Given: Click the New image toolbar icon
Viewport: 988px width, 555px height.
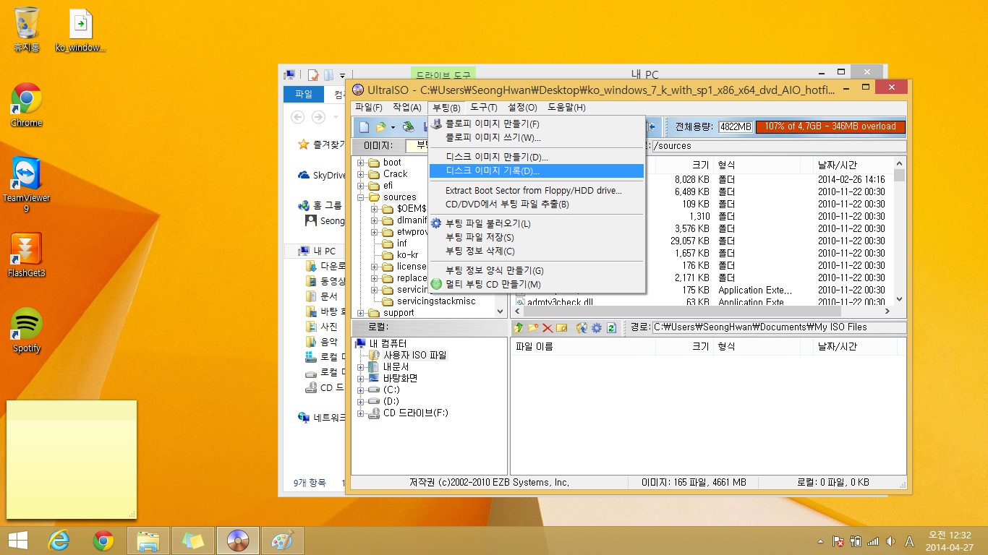Looking at the screenshot, I should 365,127.
